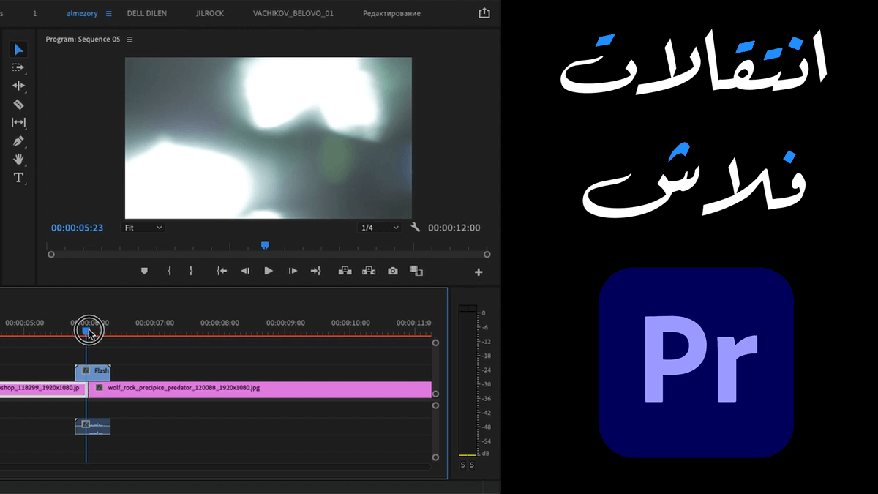Click the monitor zoom bar left handle

[50, 255]
